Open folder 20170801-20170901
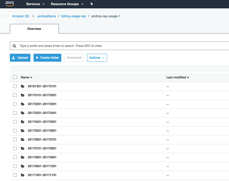Image resolution: width=229 pixels, height=181 pixels. point(42,157)
